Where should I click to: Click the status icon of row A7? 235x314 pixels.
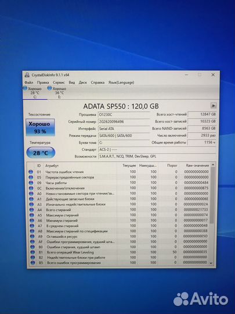pos(32,226)
